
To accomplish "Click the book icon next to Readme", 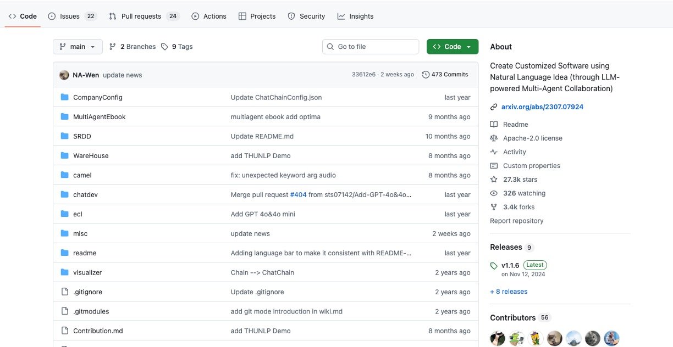I will tap(494, 125).
